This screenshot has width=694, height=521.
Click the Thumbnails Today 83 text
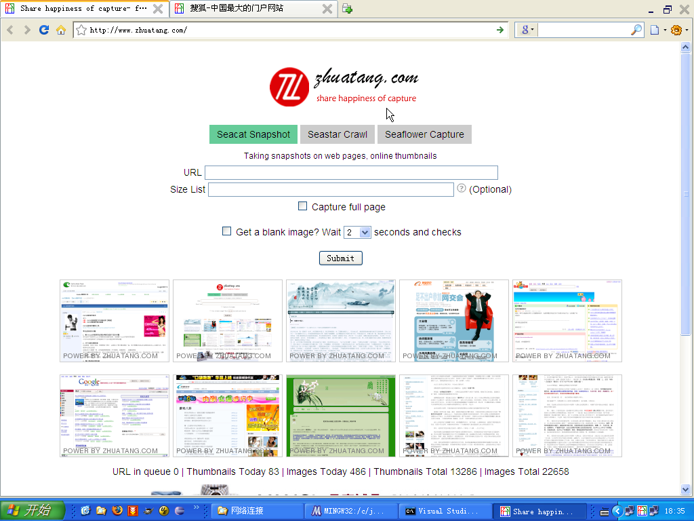[x=233, y=471]
